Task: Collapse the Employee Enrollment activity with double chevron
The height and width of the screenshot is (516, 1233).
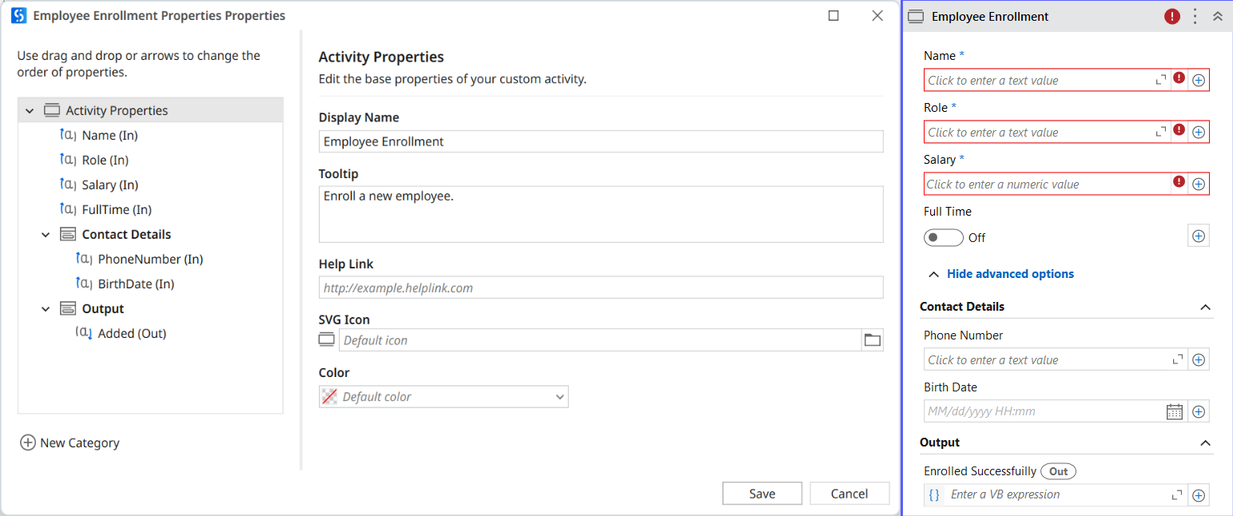Action: (1218, 17)
